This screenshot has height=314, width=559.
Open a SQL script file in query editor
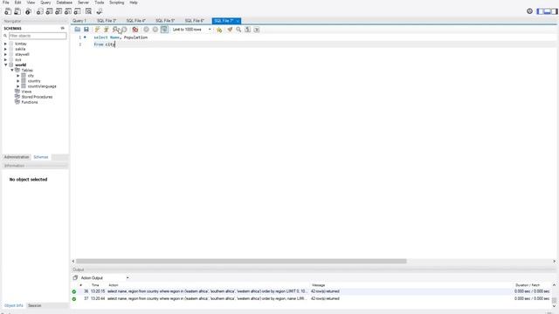pos(78,30)
